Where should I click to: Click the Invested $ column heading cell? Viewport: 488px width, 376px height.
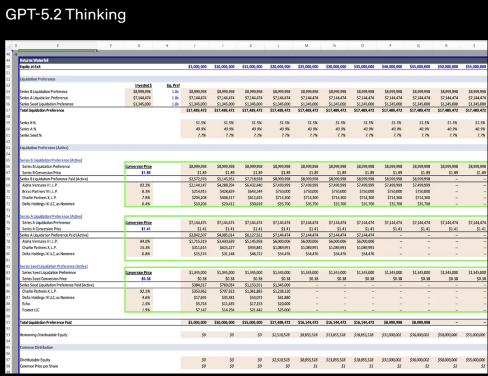coord(143,85)
